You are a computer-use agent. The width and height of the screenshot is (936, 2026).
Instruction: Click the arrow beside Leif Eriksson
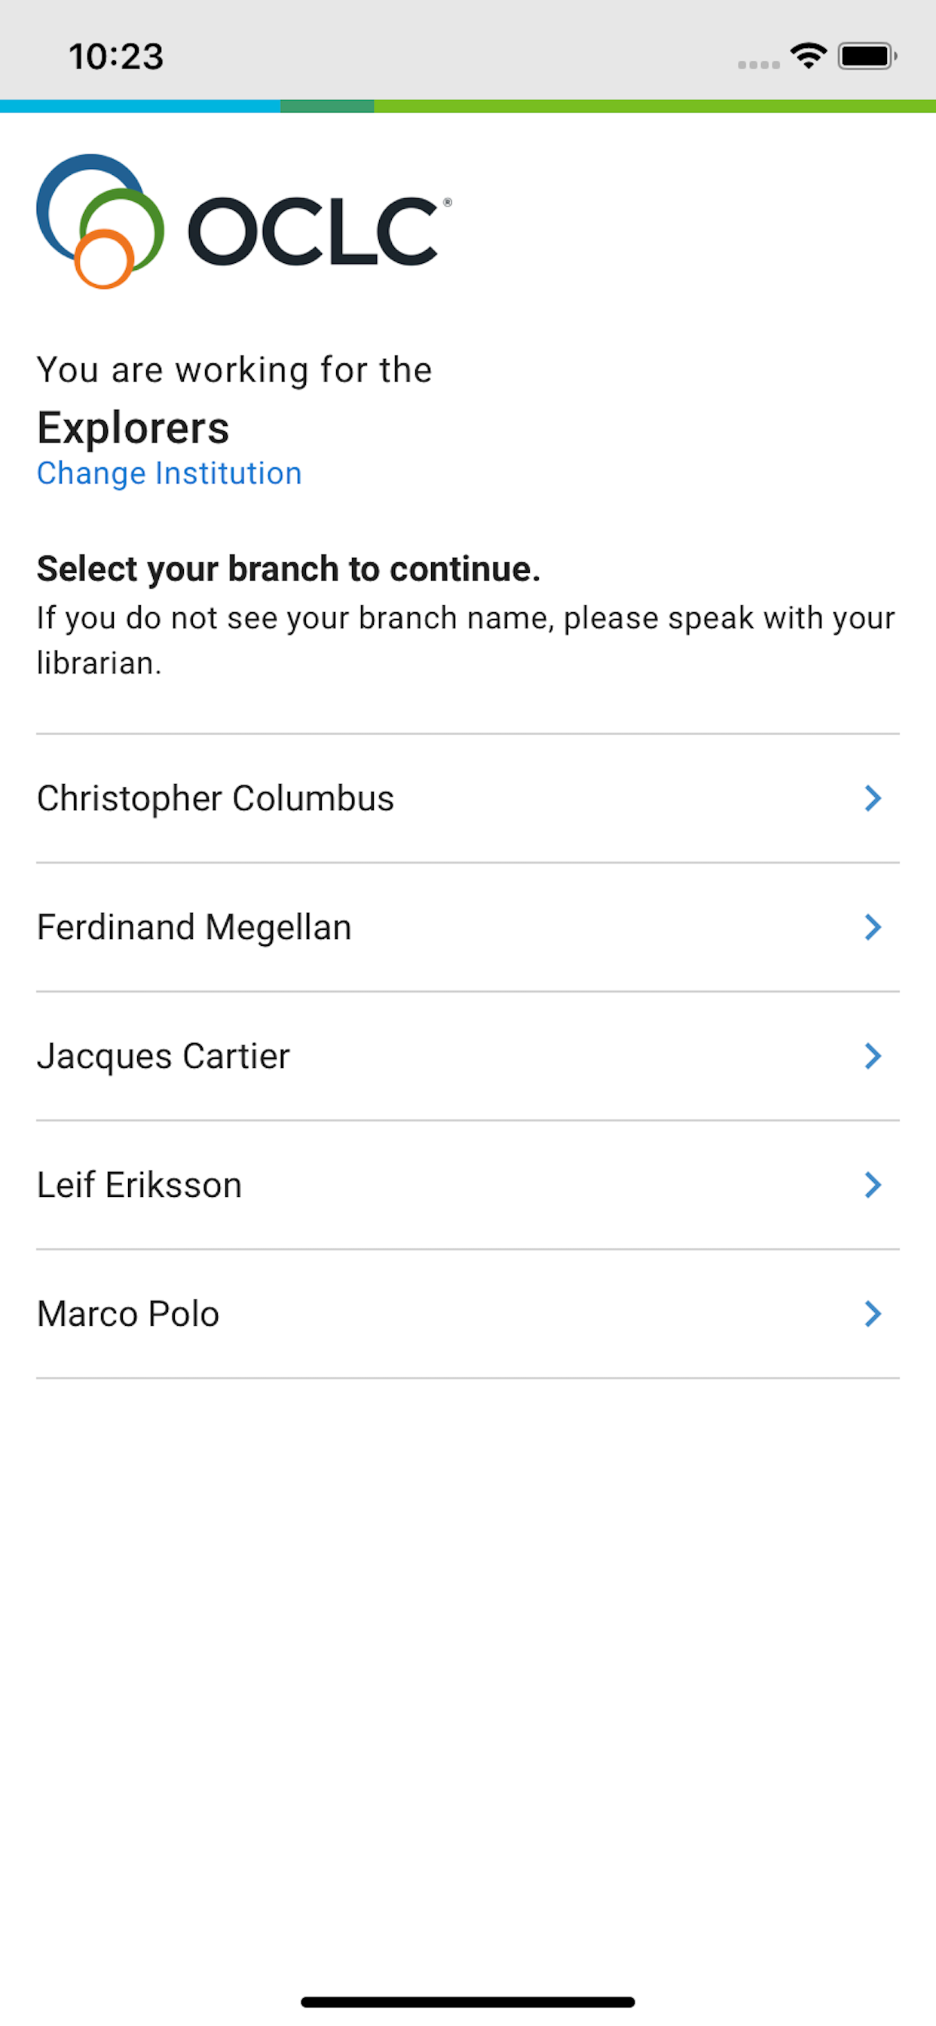[x=872, y=1186]
